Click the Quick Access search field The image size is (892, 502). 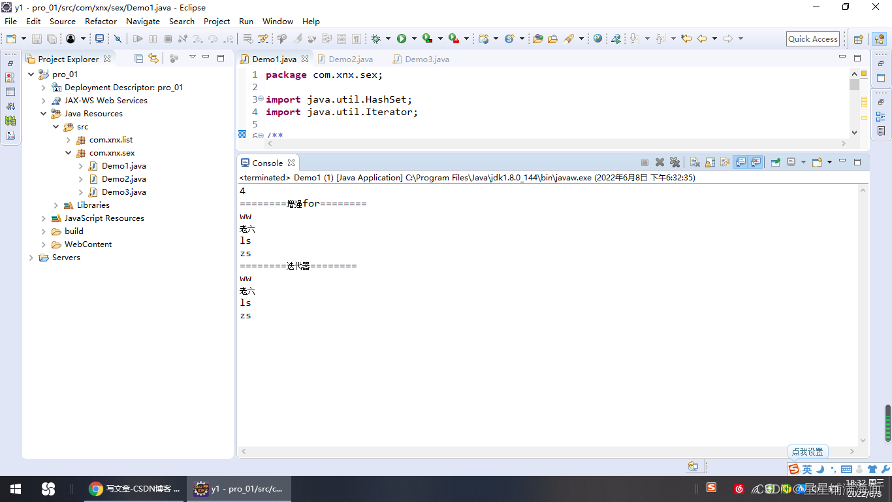pyautogui.click(x=813, y=39)
